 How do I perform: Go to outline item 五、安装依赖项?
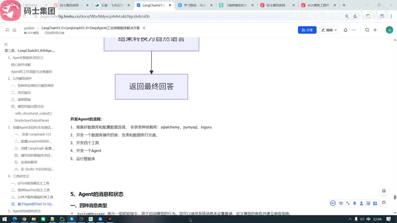click(26, 162)
